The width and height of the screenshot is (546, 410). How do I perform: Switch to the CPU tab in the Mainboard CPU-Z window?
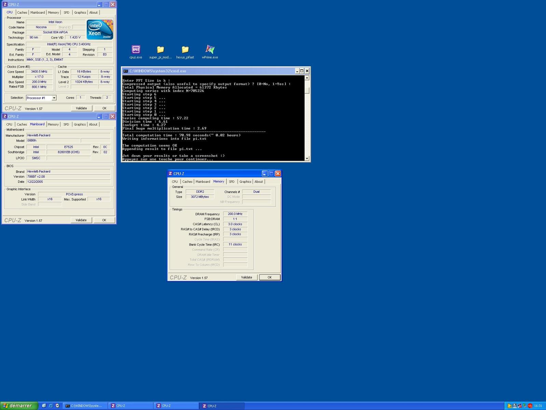click(x=9, y=124)
